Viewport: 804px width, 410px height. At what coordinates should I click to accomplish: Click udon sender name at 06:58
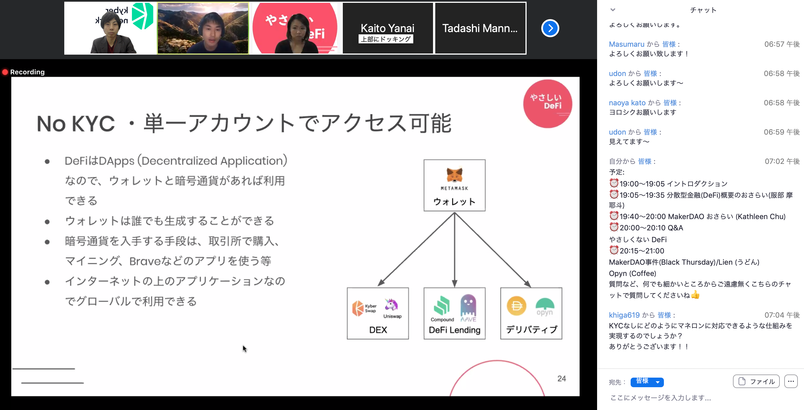[x=617, y=73]
